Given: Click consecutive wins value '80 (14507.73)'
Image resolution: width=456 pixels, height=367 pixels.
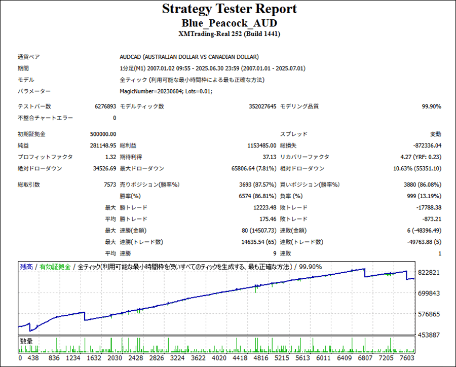Looking at the screenshot, I should point(259,231).
